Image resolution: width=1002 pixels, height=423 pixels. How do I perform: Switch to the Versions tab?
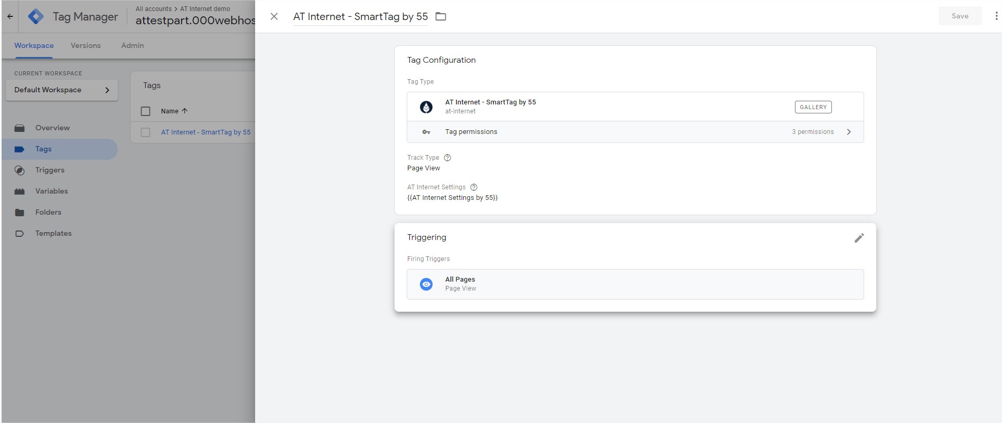tap(86, 46)
